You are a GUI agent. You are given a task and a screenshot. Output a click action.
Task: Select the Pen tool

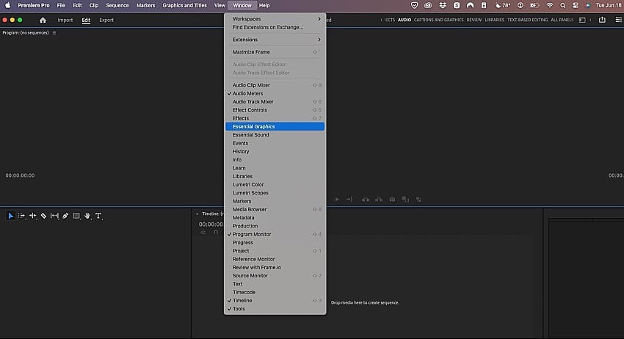tap(65, 216)
